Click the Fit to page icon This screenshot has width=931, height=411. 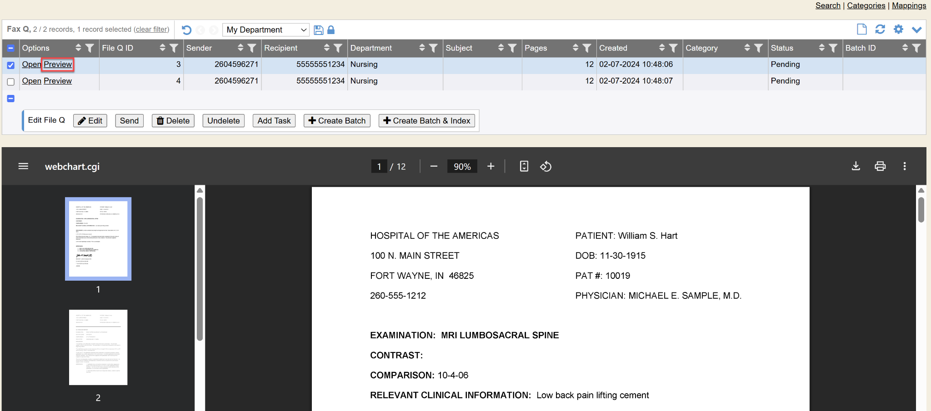pos(524,166)
